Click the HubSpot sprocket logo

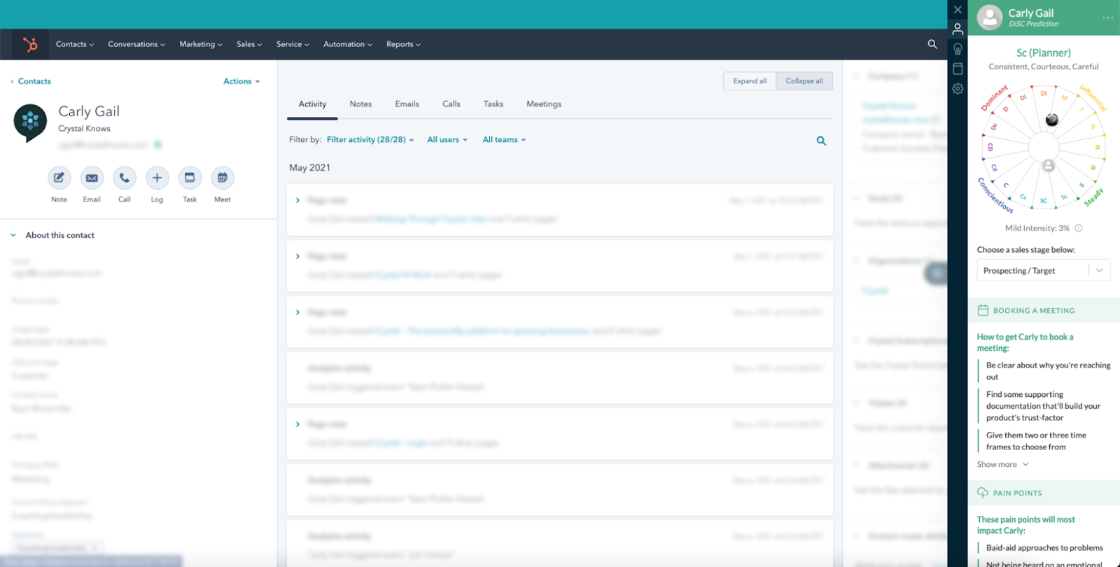click(x=30, y=45)
